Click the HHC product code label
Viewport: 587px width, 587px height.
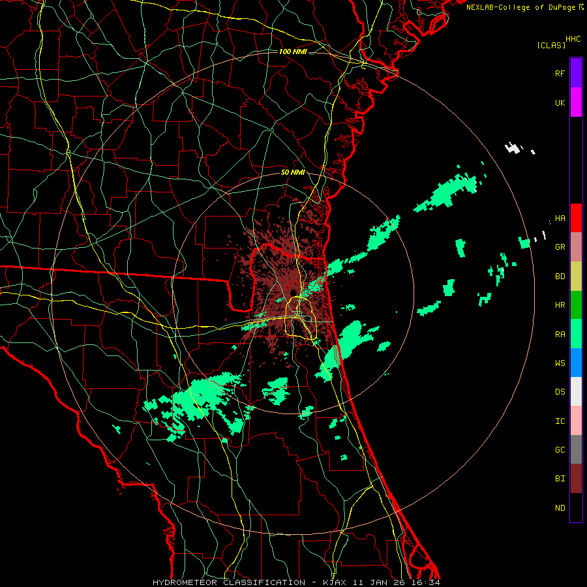click(573, 39)
